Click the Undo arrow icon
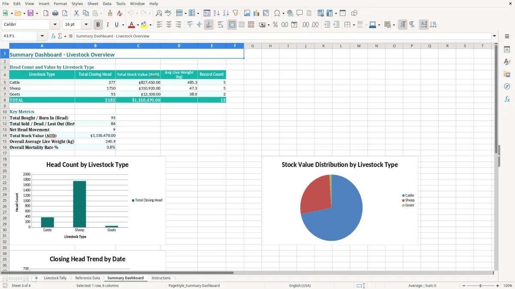Viewport: 515px width, 289px height. [130, 13]
